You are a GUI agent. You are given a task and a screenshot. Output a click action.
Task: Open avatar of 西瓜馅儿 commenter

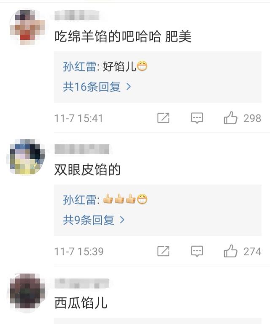tap(27, 291)
